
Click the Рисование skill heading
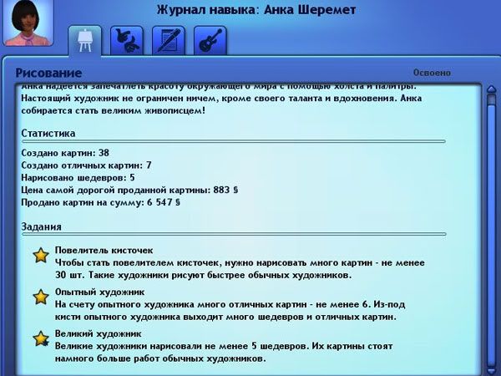pyautogui.click(x=48, y=73)
